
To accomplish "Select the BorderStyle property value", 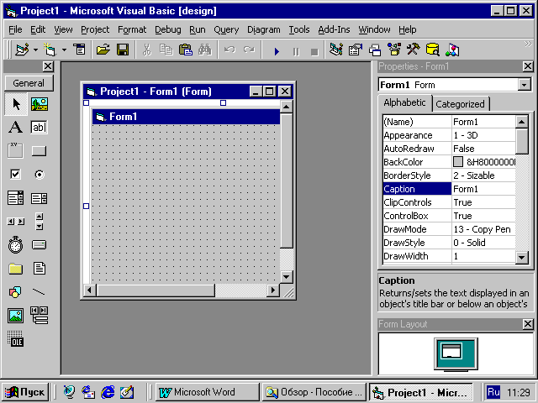I will point(483,175).
